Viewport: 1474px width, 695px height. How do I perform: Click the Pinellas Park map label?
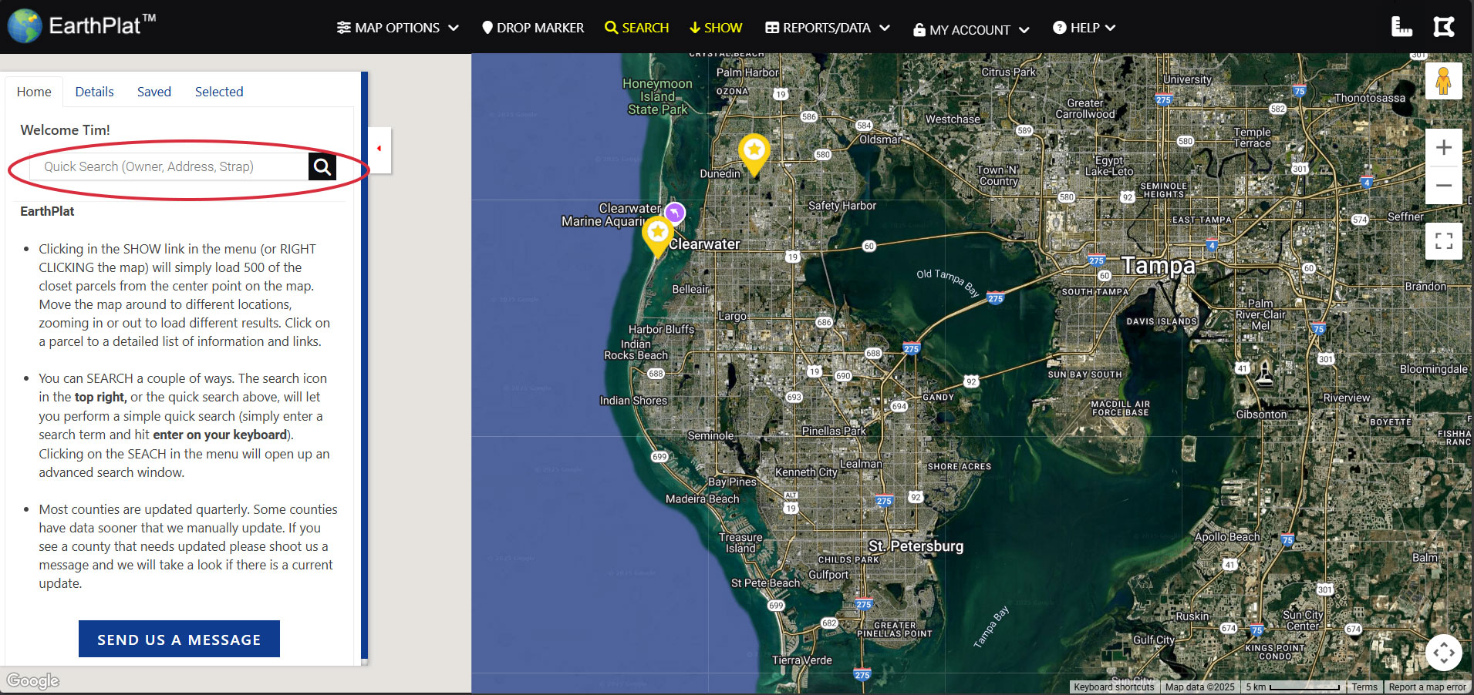click(x=834, y=431)
